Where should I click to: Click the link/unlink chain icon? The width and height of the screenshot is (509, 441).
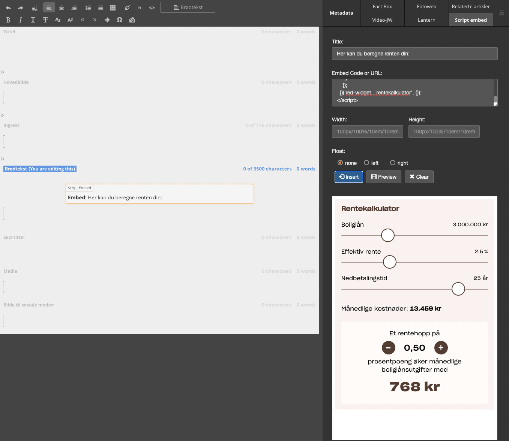127,7
